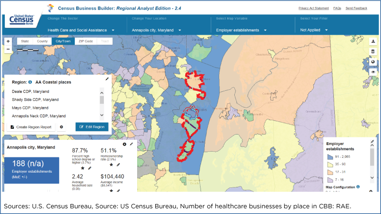Star the high school degree statistic
The image size is (381, 214).
click(x=82, y=168)
